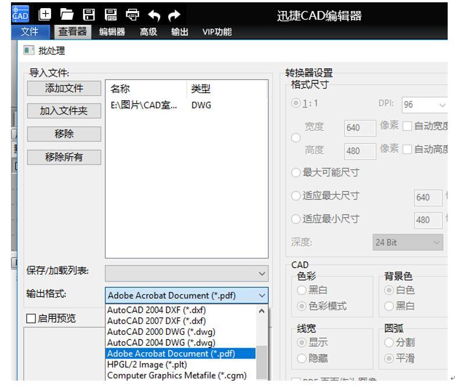Undo last action arrow icon

pos(154,15)
